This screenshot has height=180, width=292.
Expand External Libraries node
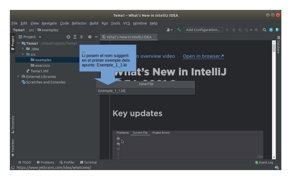coord(18,77)
